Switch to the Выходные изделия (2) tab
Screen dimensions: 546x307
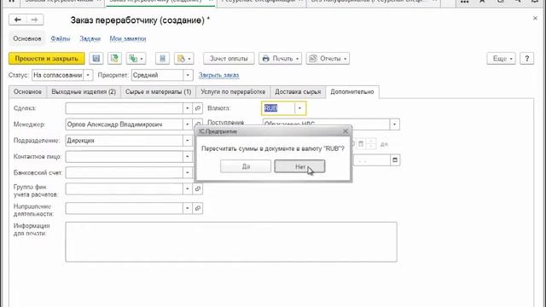[84, 92]
